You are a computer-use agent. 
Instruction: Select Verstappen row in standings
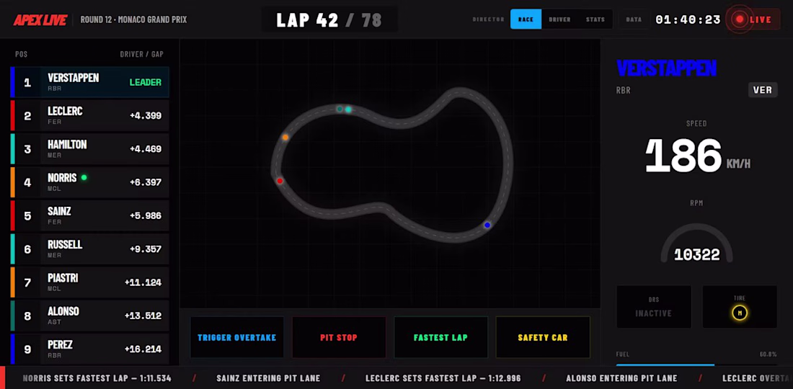[89, 82]
